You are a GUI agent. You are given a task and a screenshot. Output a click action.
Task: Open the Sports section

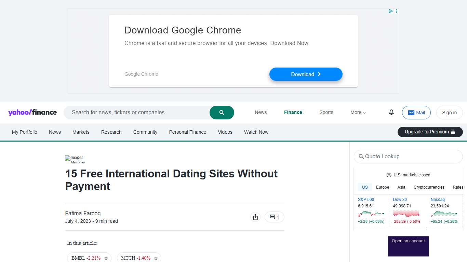coord(326,112)
